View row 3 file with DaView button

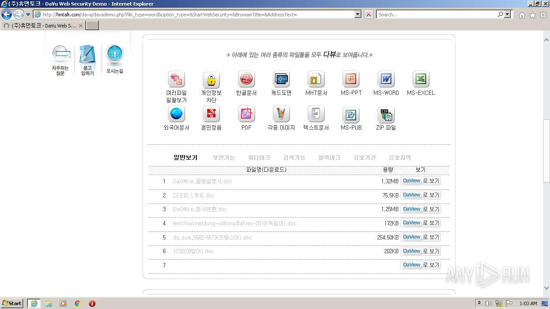click(421, 209)
